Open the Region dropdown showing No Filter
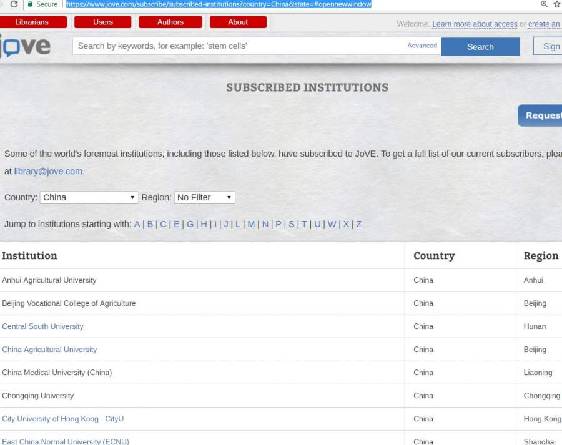The width and height of the screenshot is (562, 445). coord(204,197)
